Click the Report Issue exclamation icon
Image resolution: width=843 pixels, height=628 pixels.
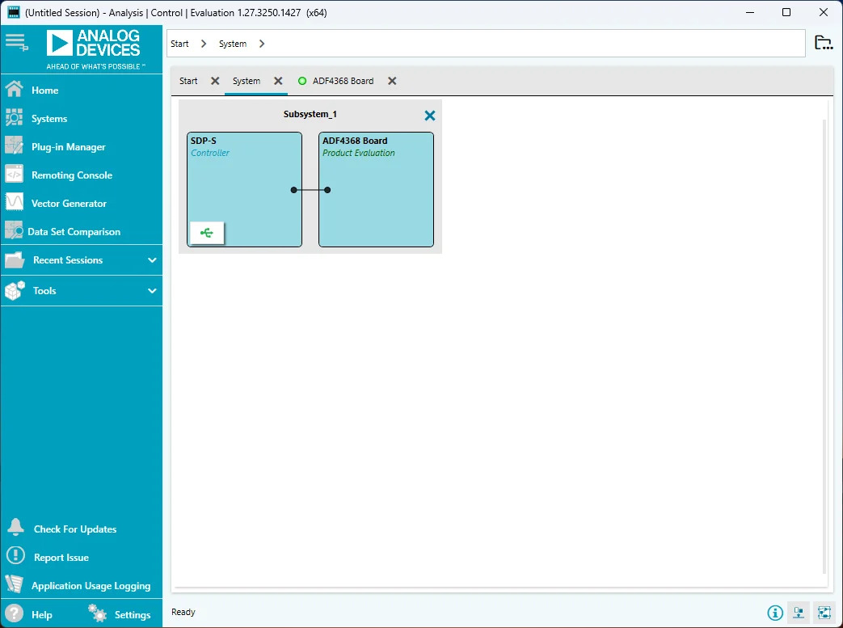pyautogui.click(x=15, y=555)
